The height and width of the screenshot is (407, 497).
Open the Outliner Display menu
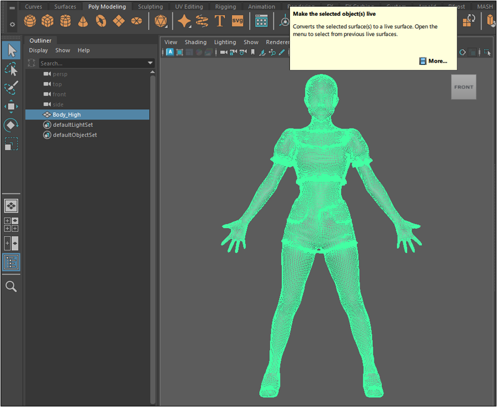click(38, 50)
